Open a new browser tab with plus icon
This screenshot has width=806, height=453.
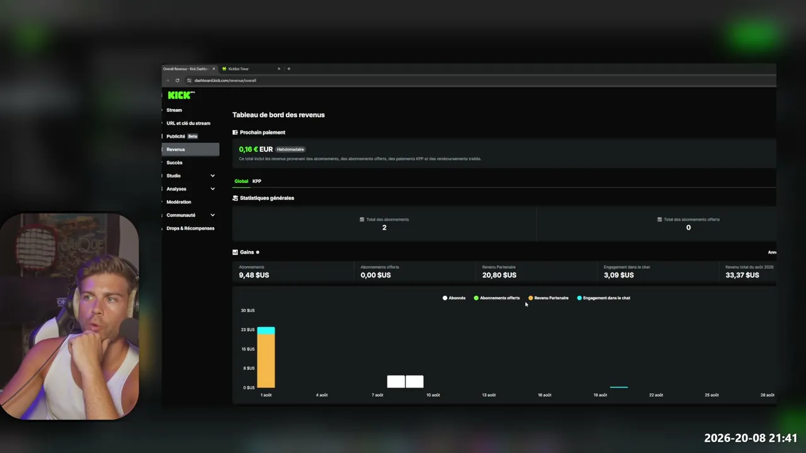pos(289,69)
